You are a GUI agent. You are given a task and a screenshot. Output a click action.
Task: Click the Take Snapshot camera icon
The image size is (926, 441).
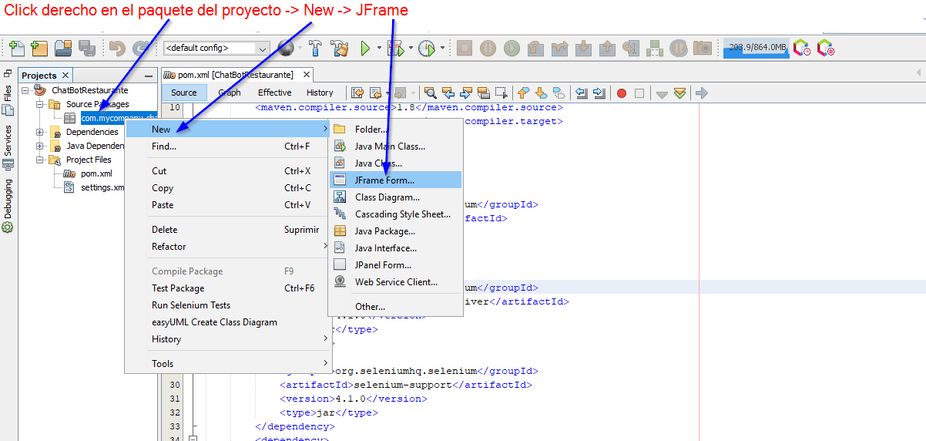(702, 48)
